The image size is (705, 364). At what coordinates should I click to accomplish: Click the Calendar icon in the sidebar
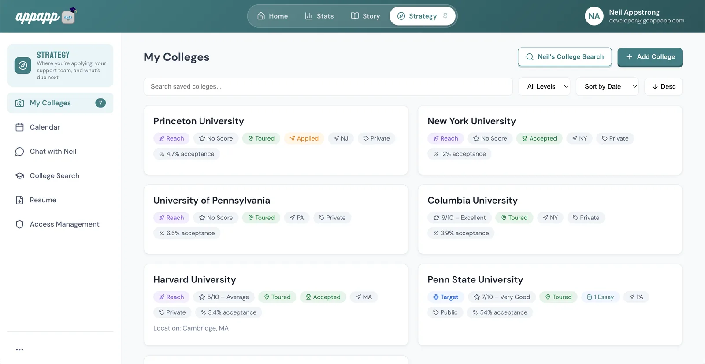coord(19,127)
